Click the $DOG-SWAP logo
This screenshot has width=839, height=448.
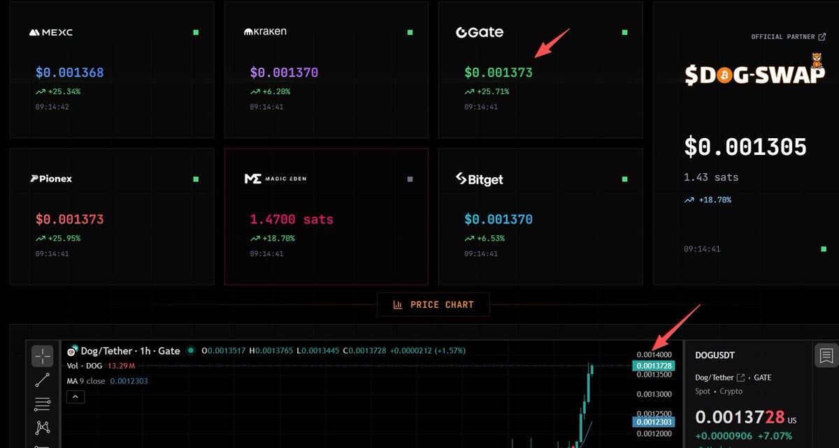755,70
